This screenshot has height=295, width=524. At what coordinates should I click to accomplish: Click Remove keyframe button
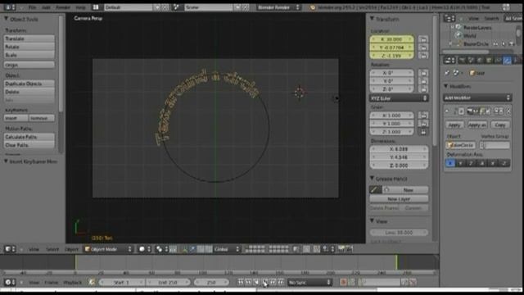(42, 118)
